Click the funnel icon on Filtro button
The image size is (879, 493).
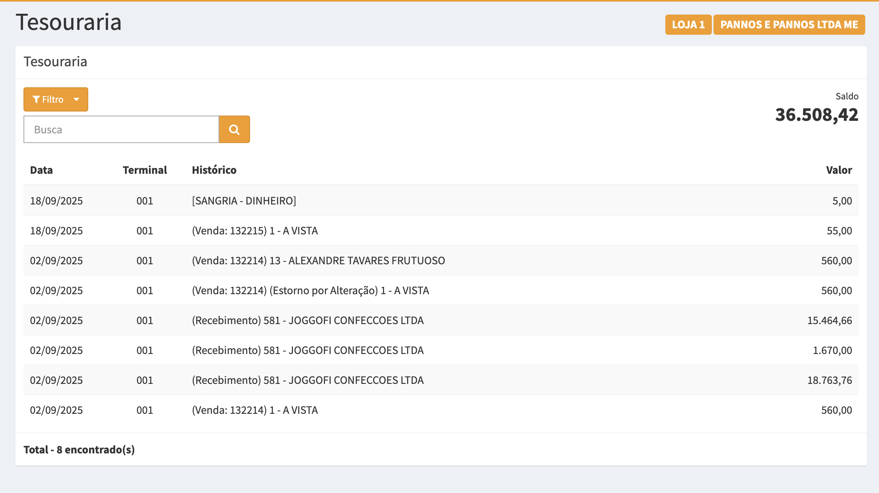(x=36, y=99)
